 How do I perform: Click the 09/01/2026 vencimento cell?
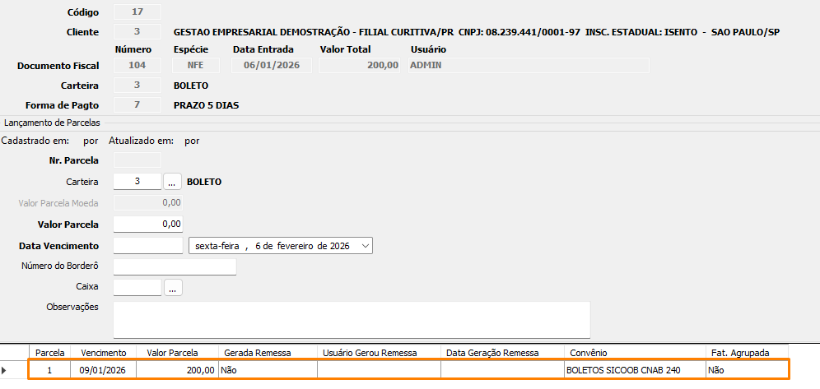click(x=103, y=371)
